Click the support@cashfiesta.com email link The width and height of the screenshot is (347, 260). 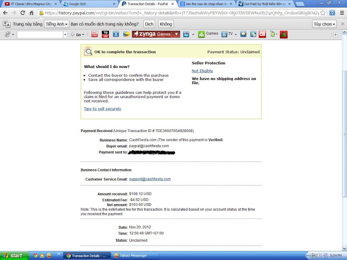pyautogui.click(x=150, y=179)
